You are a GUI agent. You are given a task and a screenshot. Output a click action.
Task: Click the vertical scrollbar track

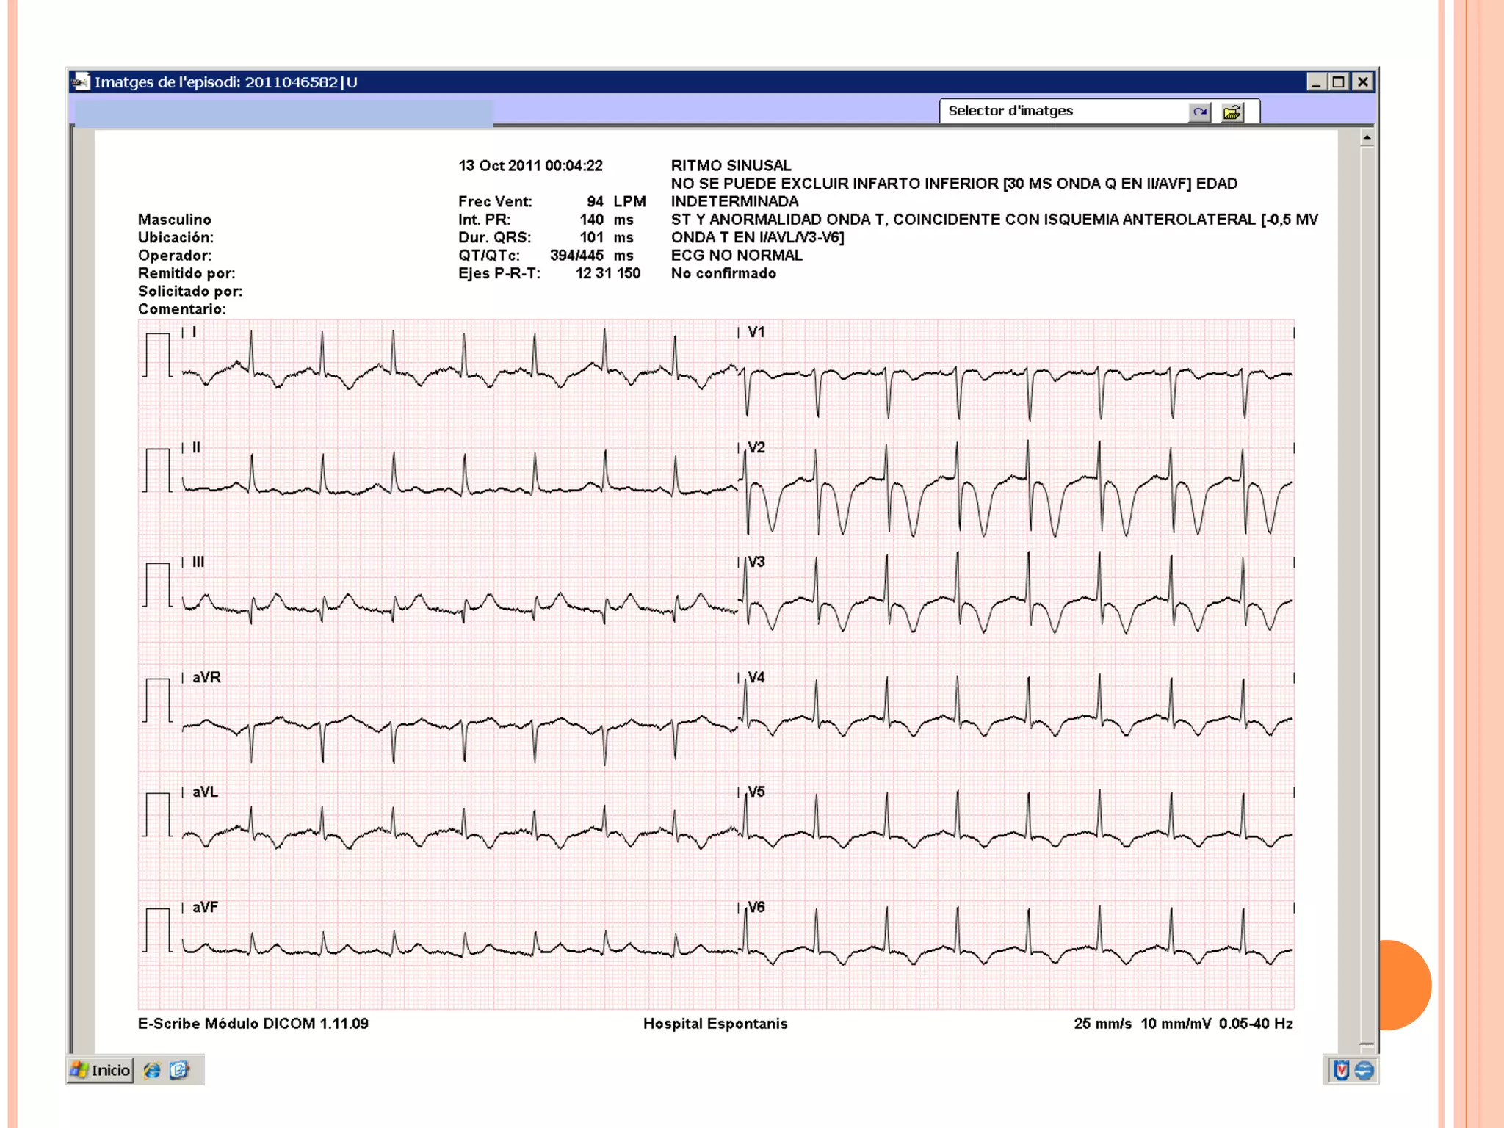pyautogui.click(x=1366, y=587)
